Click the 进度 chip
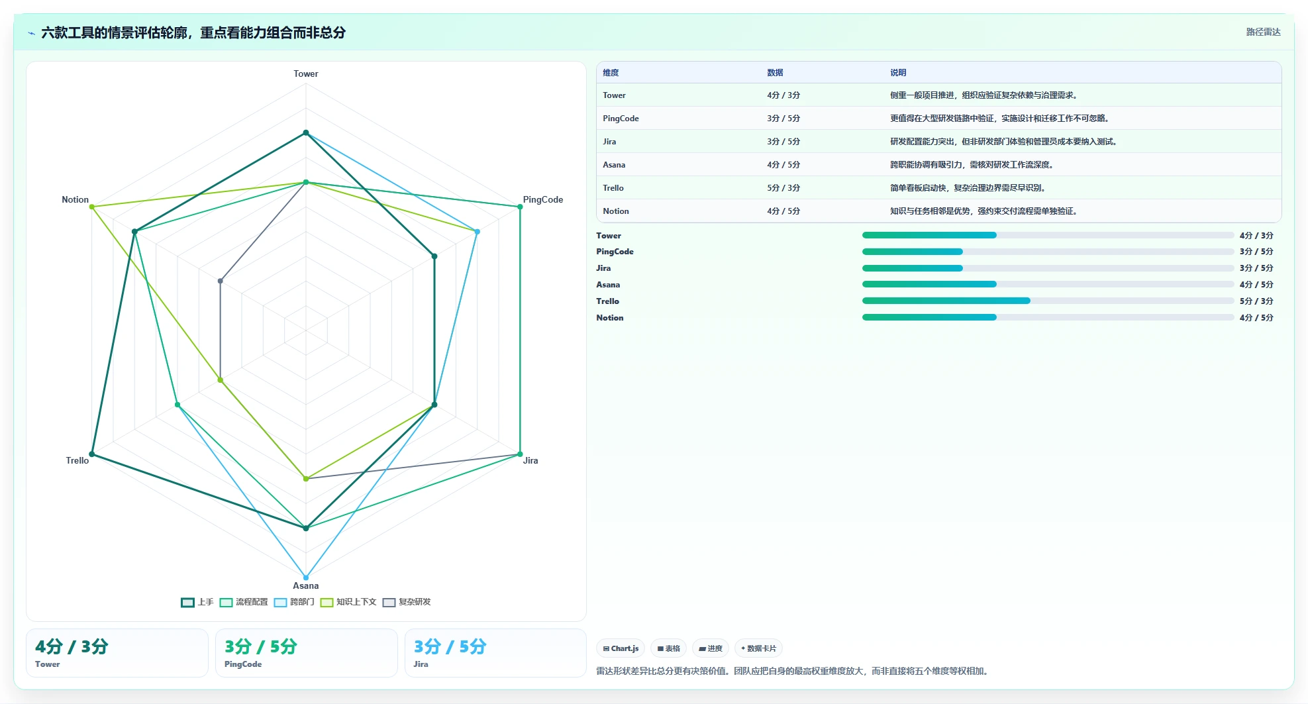This screenshot has height=704, width=1308. pos(711,648)
